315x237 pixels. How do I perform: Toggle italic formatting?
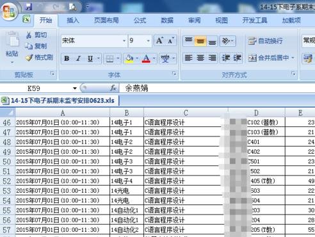pos(79,58)
